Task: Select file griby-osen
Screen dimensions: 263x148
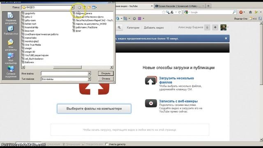Action: 29,20
